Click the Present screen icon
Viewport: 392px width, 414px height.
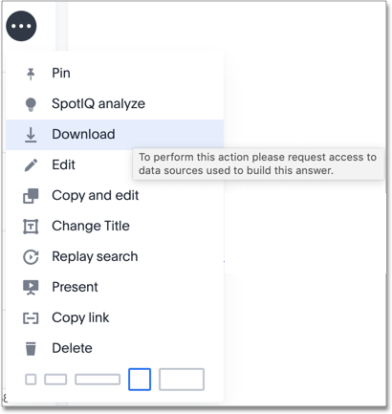[31, 287]
